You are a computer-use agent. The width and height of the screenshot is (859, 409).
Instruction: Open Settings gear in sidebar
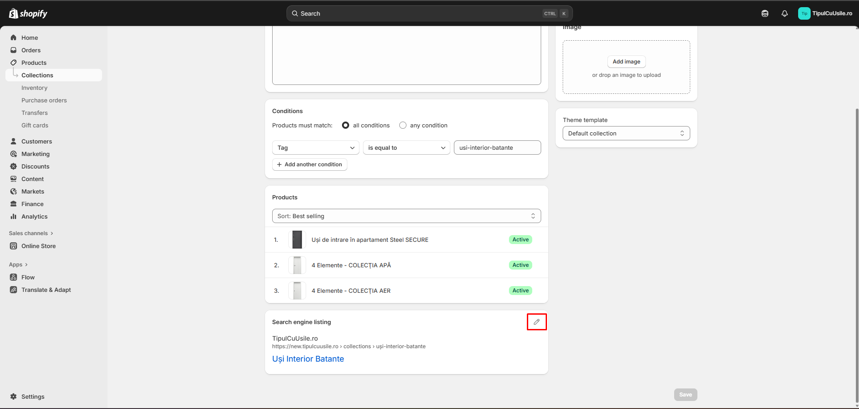(x=13, y=396)
